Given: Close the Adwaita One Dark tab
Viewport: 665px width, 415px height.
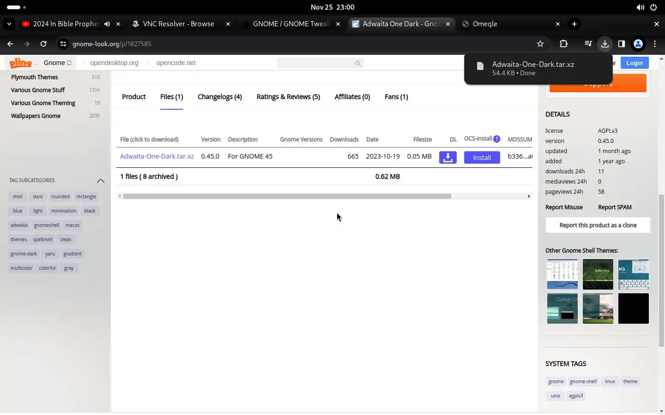Looking at the screenshot, I should [448, 24].
